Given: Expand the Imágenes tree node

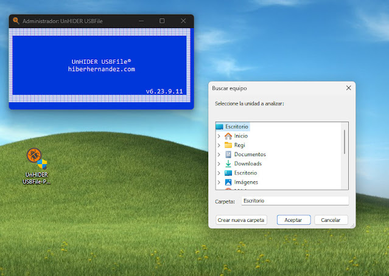Looking at the screenshot, I should click(219, 182).
